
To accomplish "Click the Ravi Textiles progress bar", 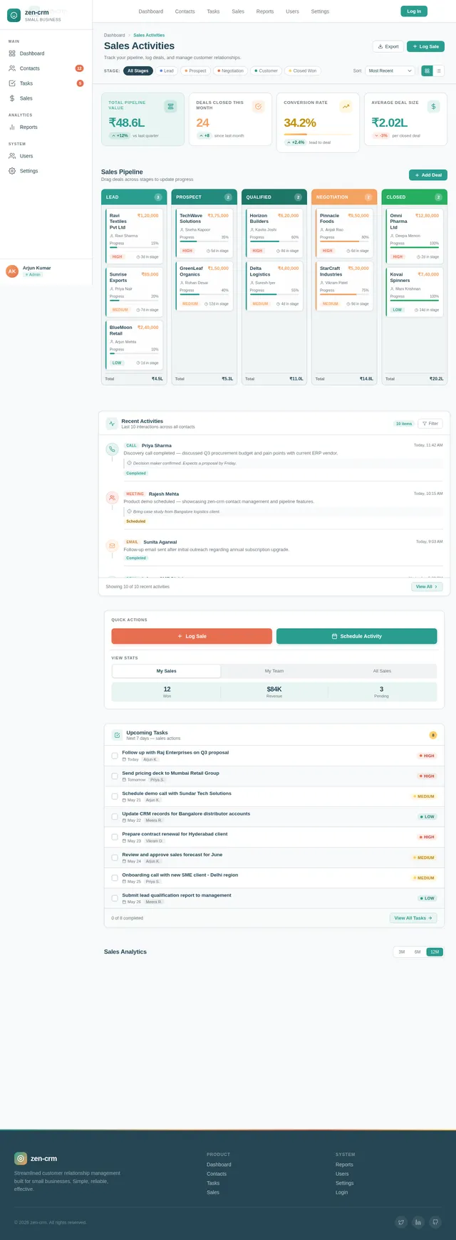I will tap(134, 247).
